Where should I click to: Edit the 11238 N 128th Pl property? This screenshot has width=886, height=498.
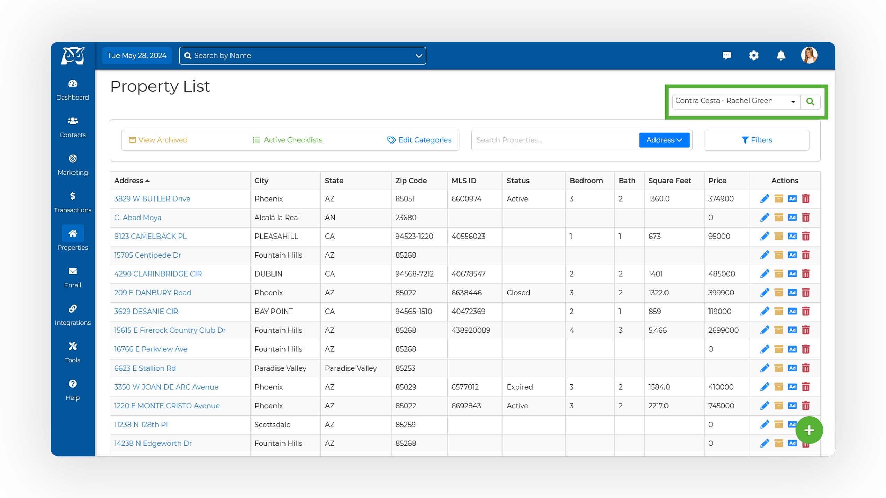click(765, 424)
